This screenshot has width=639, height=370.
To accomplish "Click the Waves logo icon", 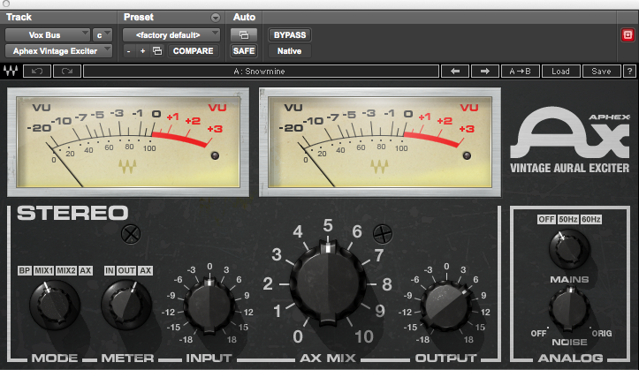I will (x=11, y=71).
